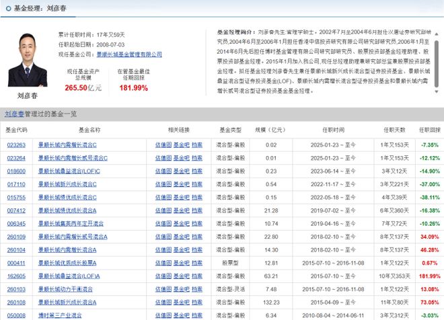Click the portrait photo of 刘彦春

[28, 60]
